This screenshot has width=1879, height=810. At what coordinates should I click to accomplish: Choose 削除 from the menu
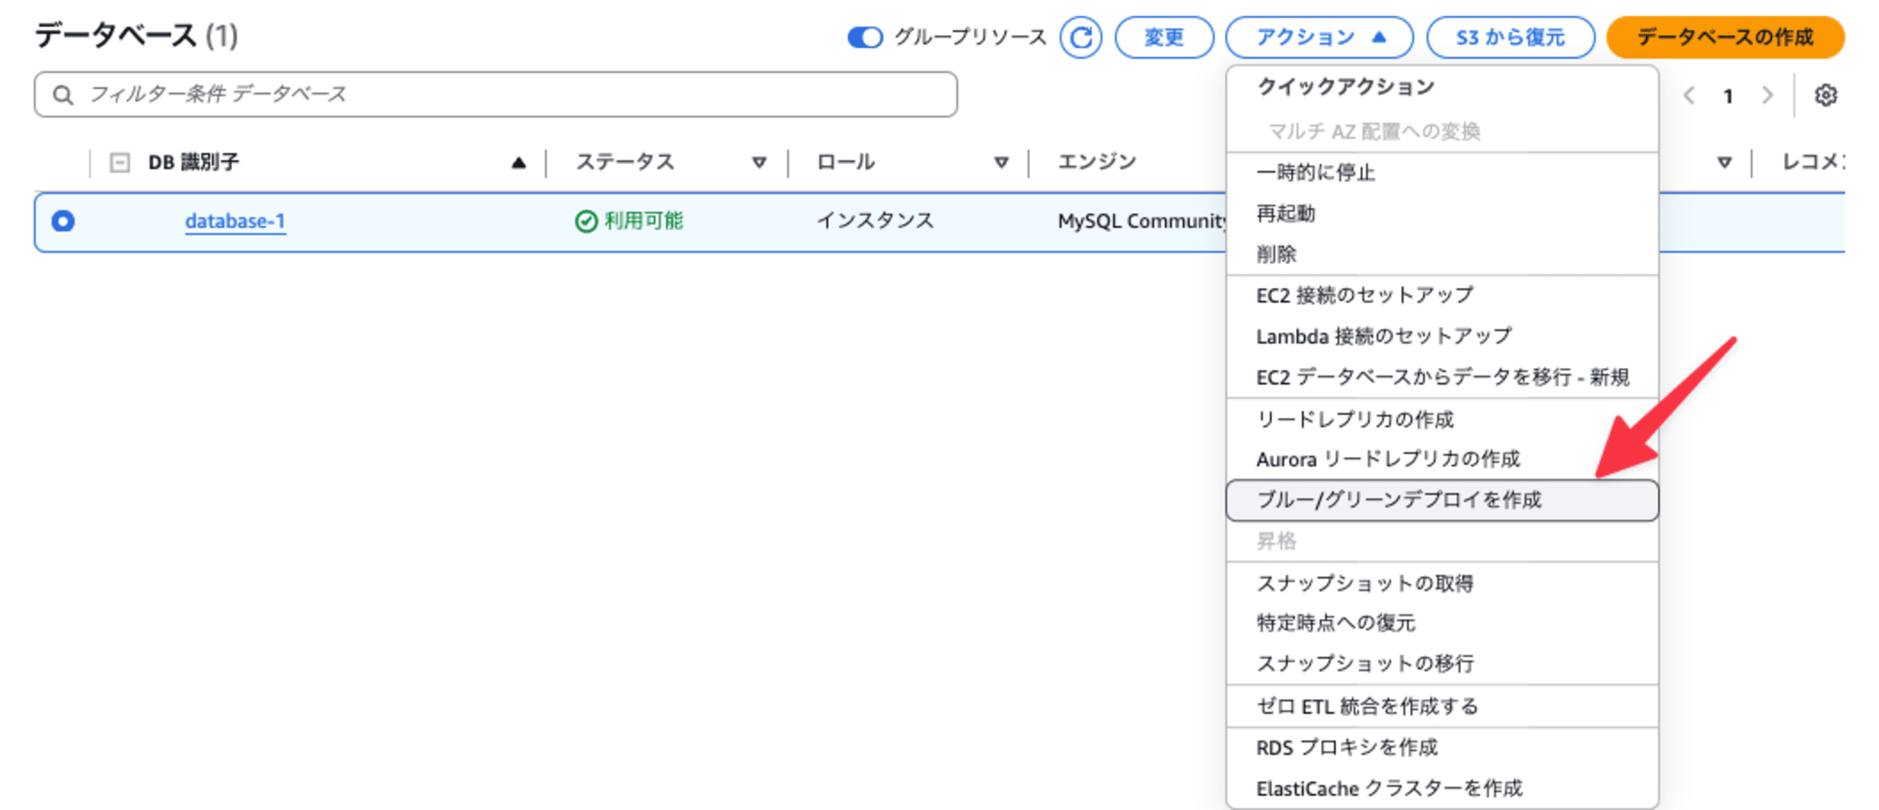[x=1442, y=254]
